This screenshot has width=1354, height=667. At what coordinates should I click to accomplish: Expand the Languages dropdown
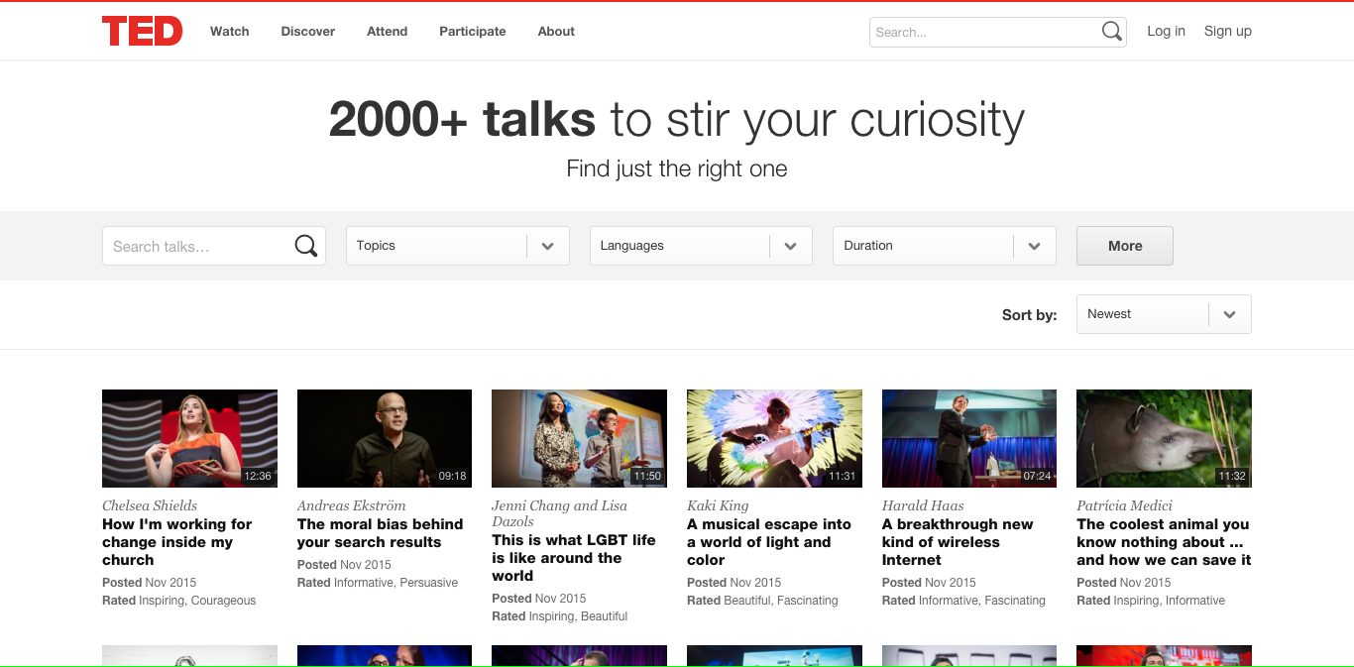tap(701, 246)
